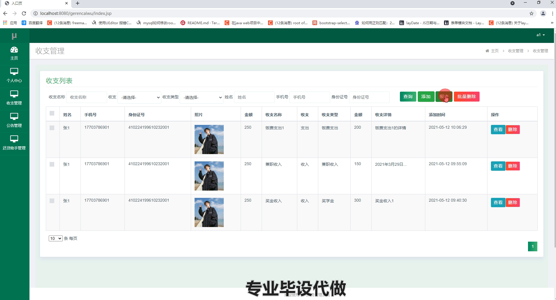Go back with browser back arrow

(x=5, y=13)
